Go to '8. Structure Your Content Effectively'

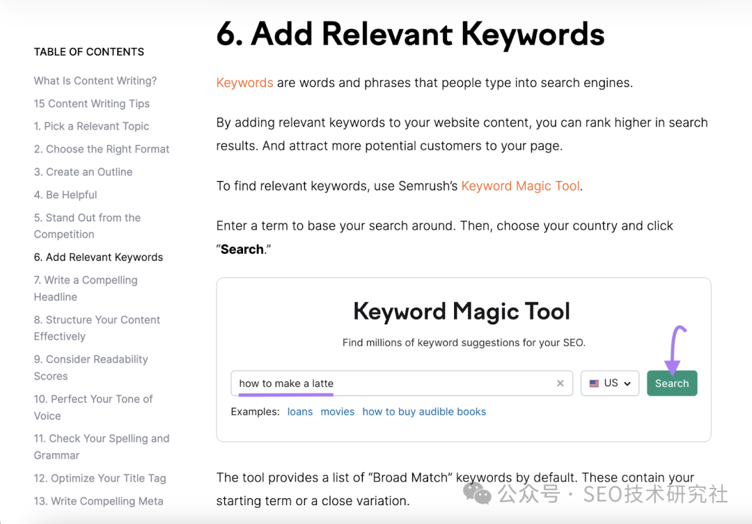point(97,328)
